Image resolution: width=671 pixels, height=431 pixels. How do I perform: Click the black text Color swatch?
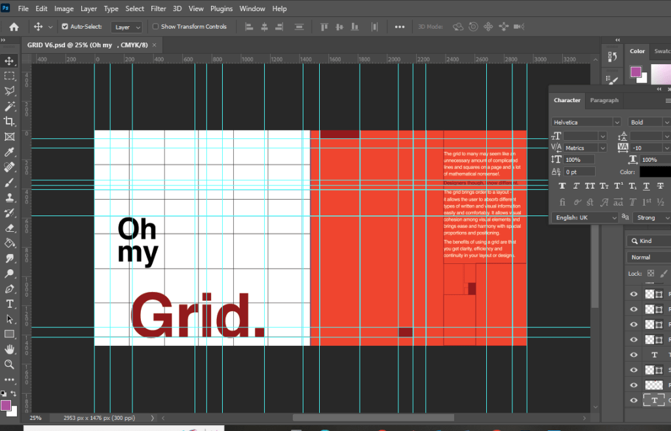655,172
